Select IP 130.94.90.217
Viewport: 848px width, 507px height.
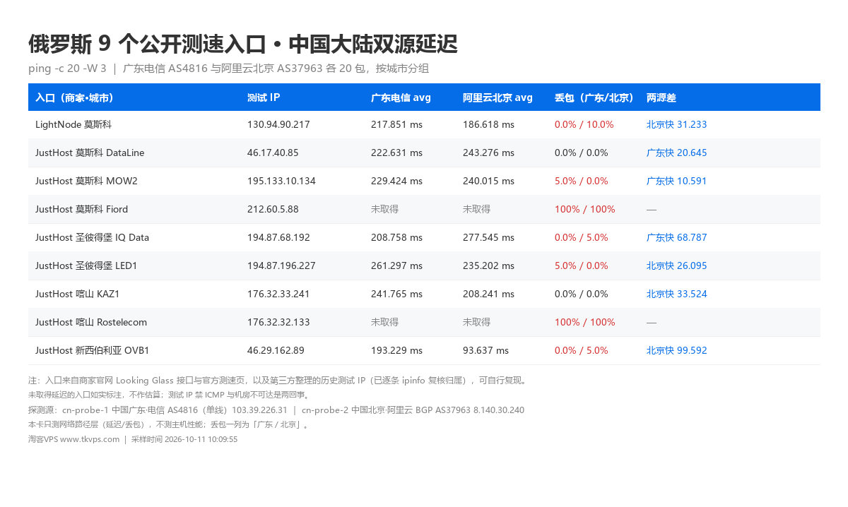click(278, 124)
